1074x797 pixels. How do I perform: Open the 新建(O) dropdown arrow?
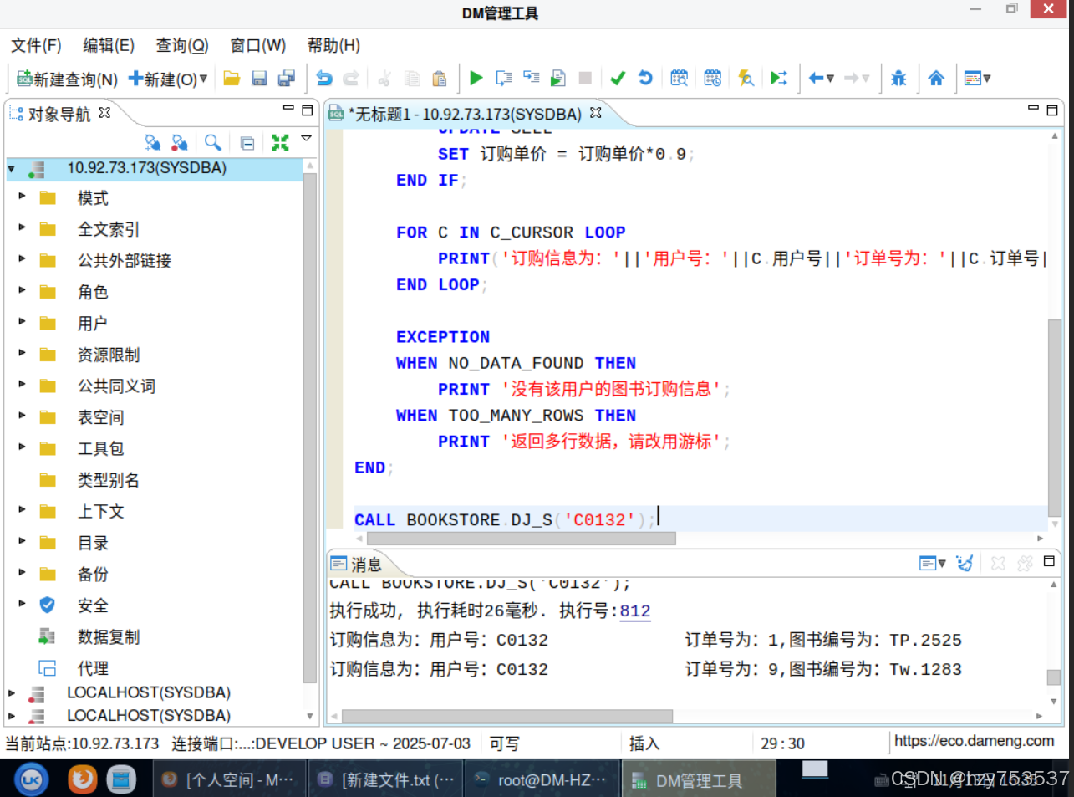tap(203, 79)
